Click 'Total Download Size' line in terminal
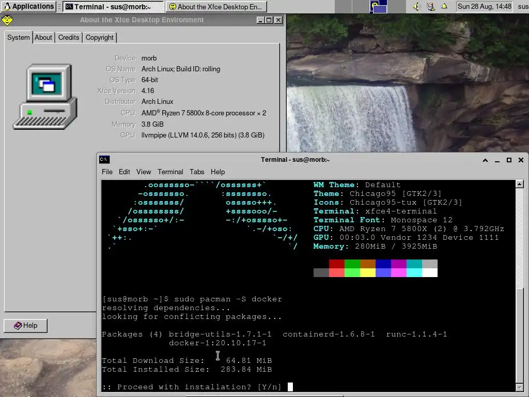Screen dimensions: 529x397 point(187,360)
